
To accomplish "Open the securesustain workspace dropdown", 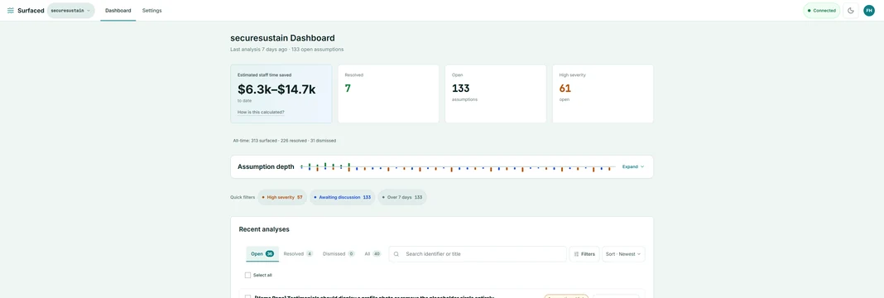I will (x=70, y=10).
